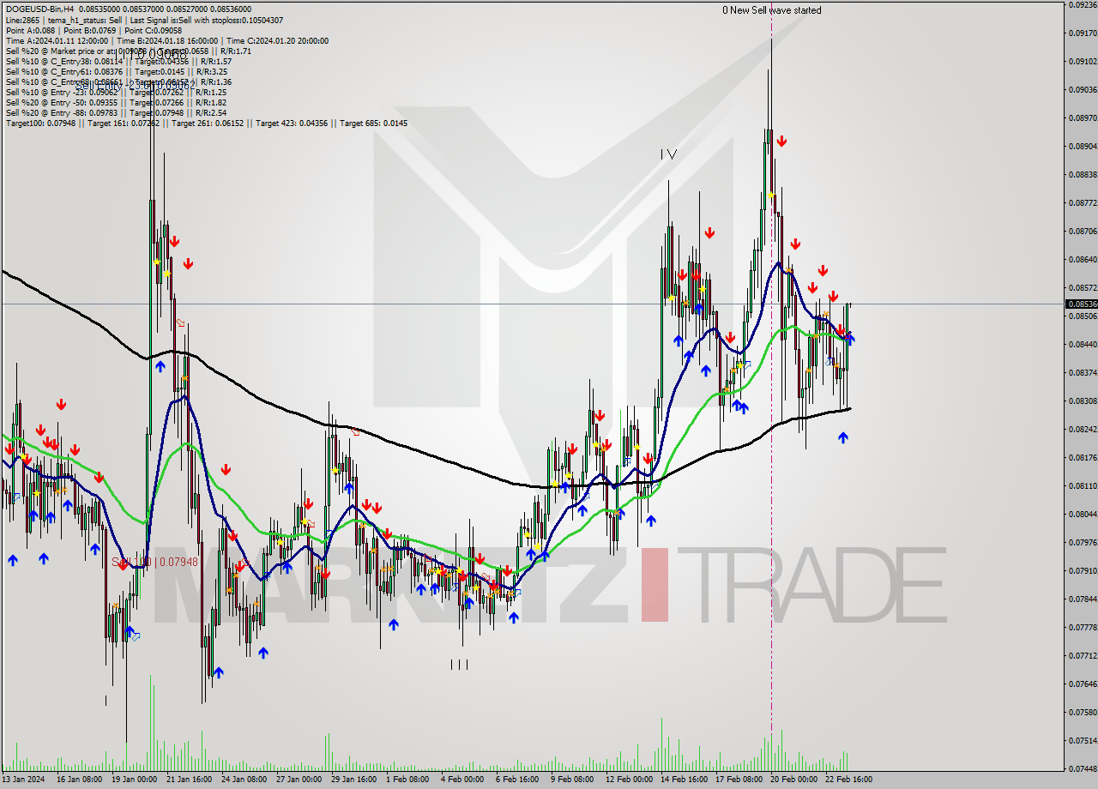
Task: Click the 0.09170 price axis label
Action: coord(1081,33)
